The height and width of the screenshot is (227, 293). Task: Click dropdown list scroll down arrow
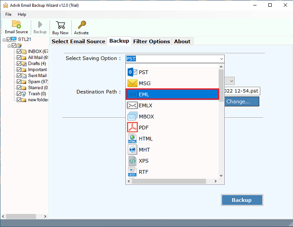(x=221, y=175)
